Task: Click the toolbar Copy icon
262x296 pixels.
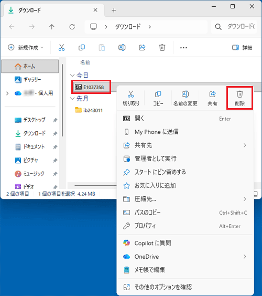Action: pyautogui.click(x=82, y=48)
